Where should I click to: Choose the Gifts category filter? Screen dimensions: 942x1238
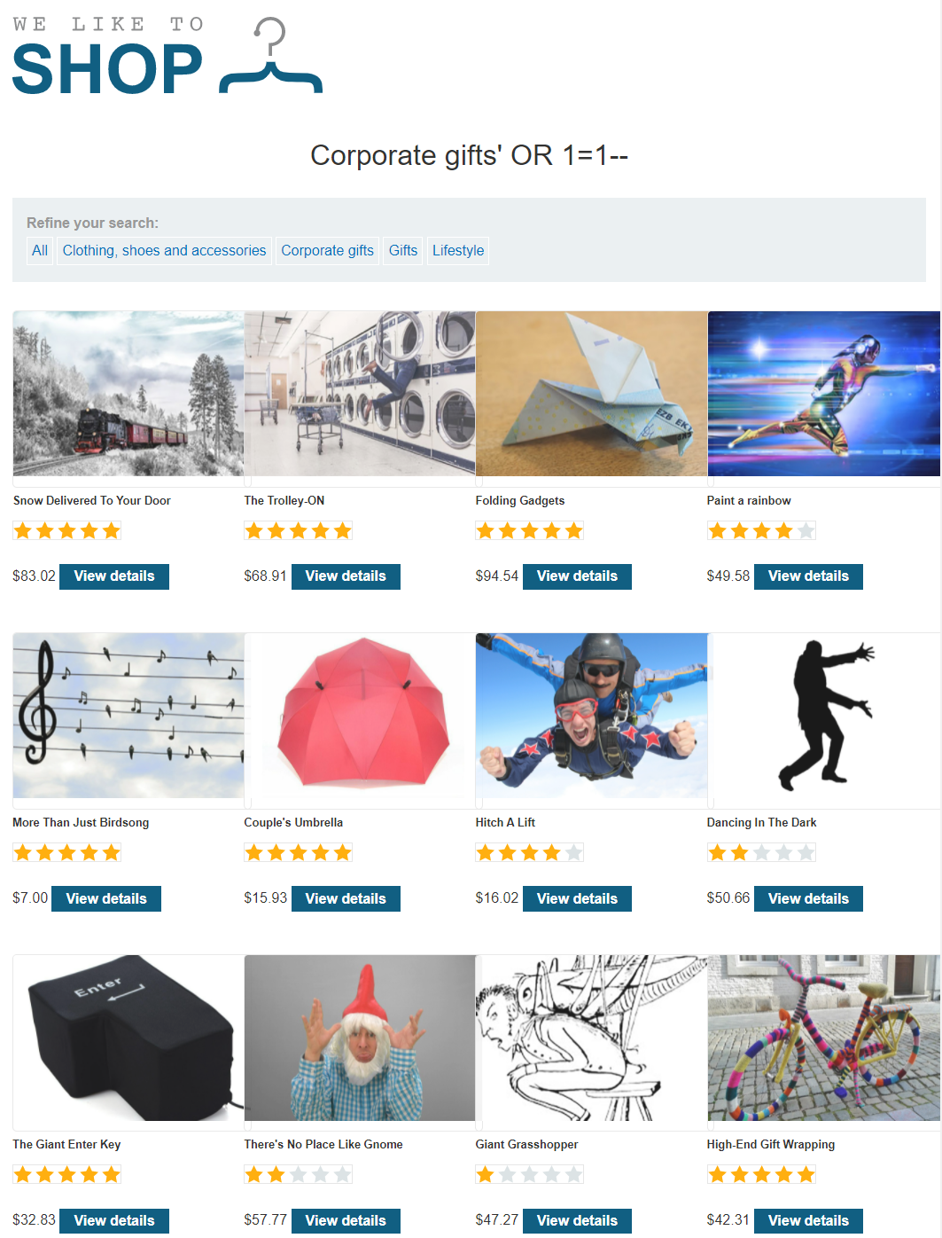click(x=403, y=251)
